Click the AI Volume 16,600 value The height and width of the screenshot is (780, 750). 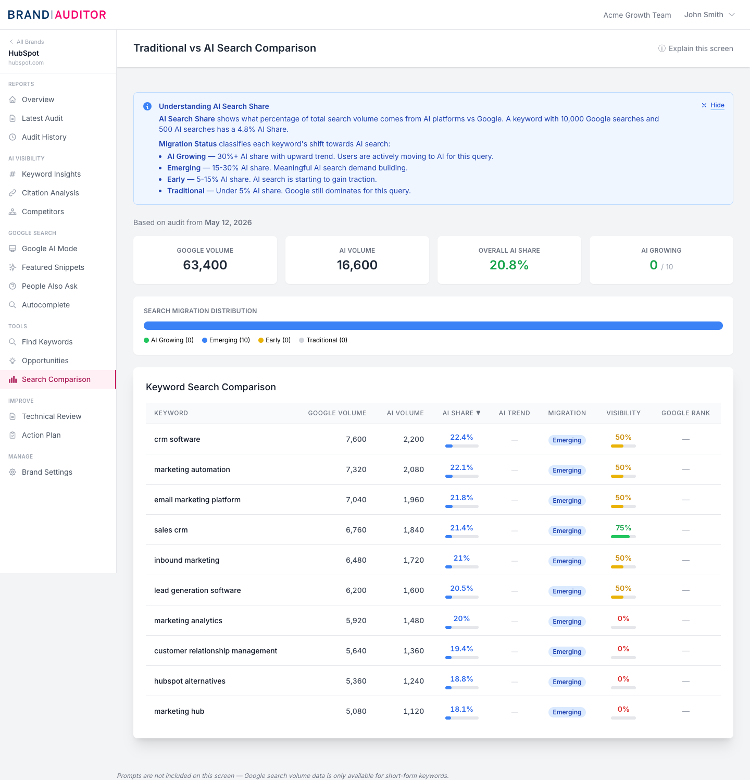[x=357, y=265]
